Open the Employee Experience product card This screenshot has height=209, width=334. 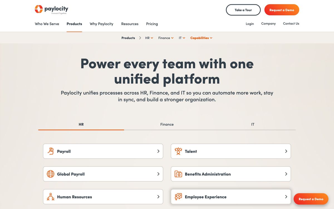tap(231, 197)
